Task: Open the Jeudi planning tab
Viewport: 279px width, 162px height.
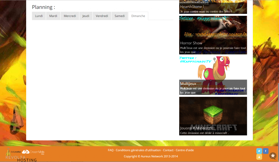Action: pos(86,16)
